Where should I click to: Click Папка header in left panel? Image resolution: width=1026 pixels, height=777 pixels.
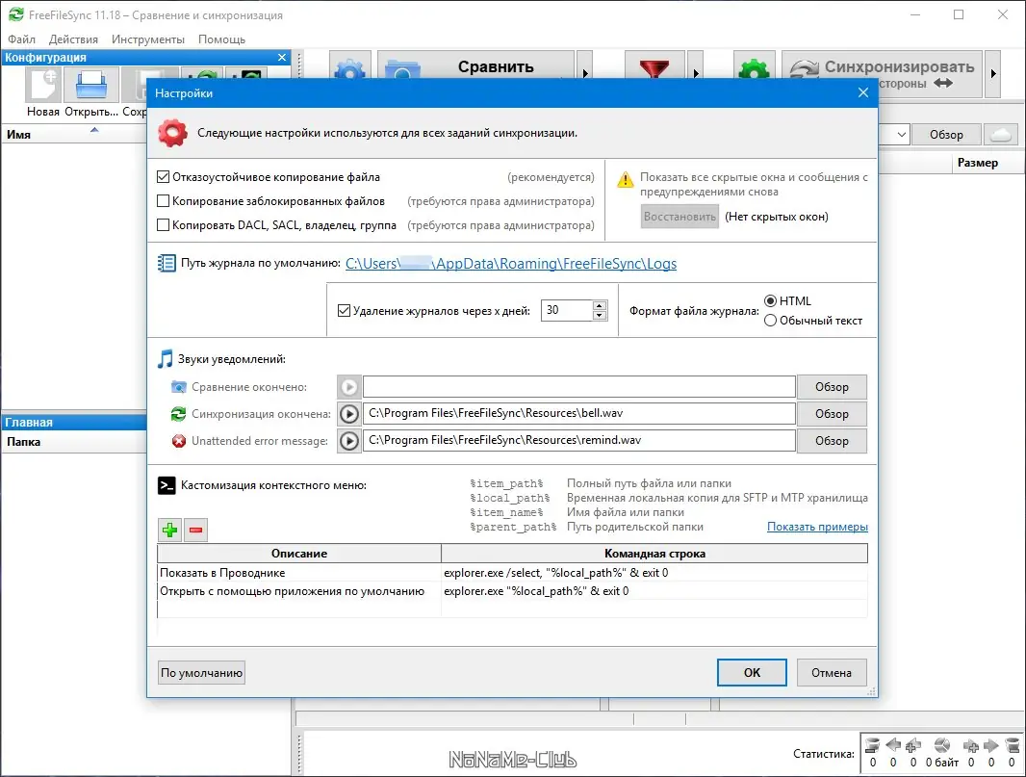coord(74,442)
